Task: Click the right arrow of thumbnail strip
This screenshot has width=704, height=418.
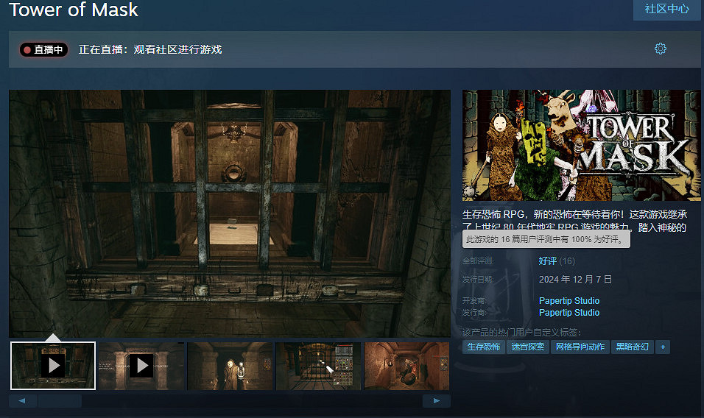Action: (437, 400)
